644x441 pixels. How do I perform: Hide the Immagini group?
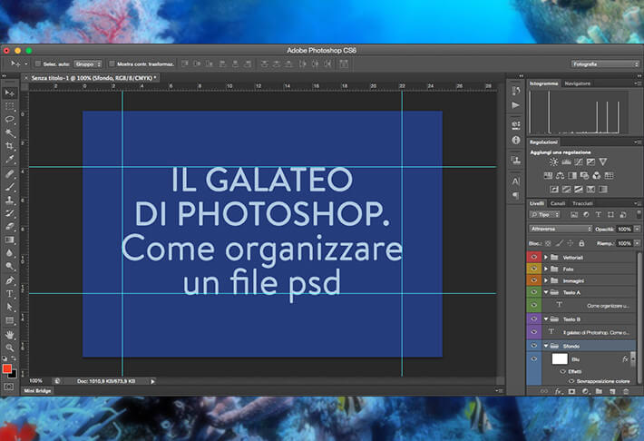(534, 280)
